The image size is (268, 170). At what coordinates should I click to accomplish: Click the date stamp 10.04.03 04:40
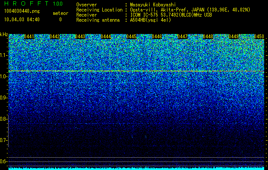(22, 20)
